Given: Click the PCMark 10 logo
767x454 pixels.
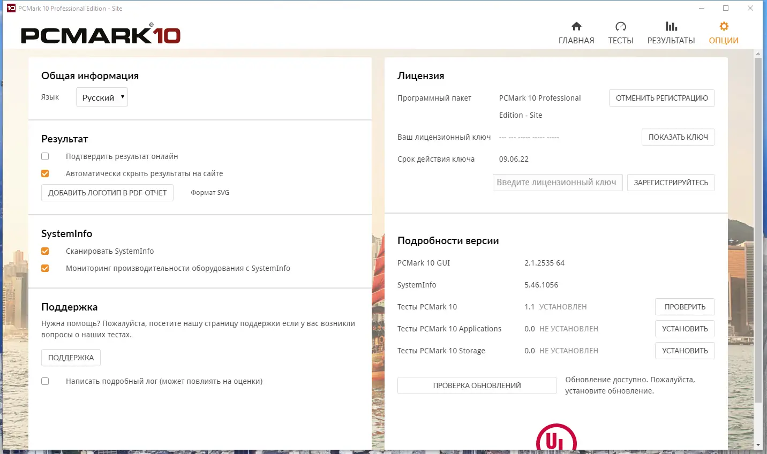Looking at the screenshot, I should tap(101, 35).
